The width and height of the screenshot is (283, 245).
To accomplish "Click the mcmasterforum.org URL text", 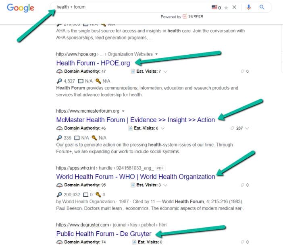I will [88, 111].
